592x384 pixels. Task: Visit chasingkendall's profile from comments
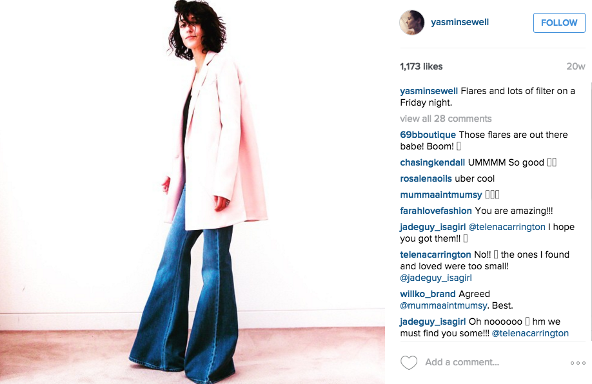[432, 162]
